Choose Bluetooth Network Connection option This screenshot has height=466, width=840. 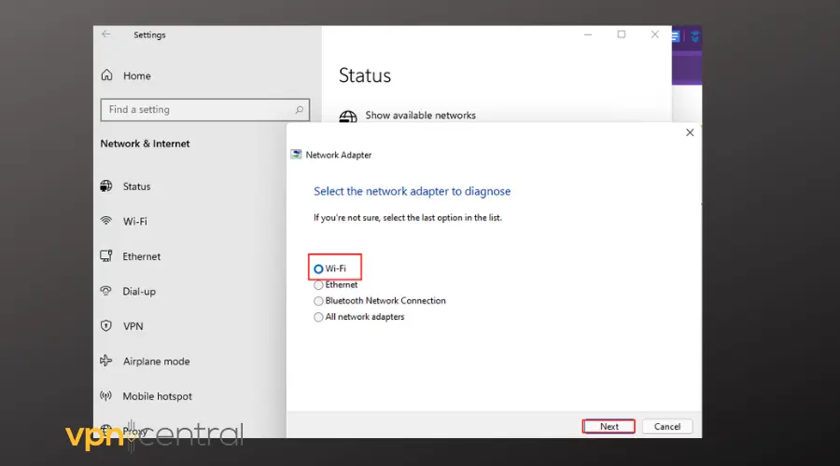[318, 301]
